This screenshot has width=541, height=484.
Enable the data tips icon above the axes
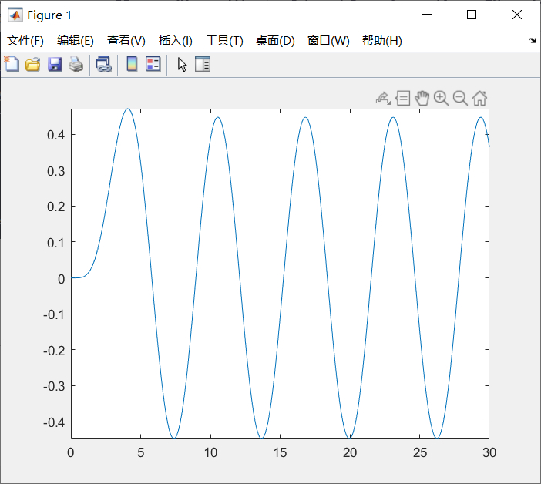click(402, 99)
